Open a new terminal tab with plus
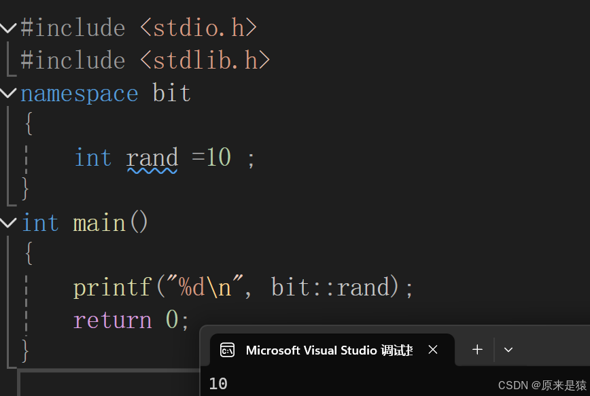This screenshot has width=590, height=396. tap(477, 350)
